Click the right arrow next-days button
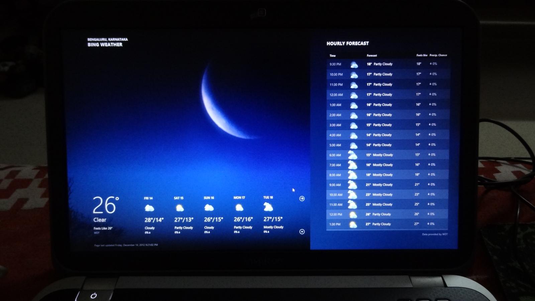 click(302, 199)
